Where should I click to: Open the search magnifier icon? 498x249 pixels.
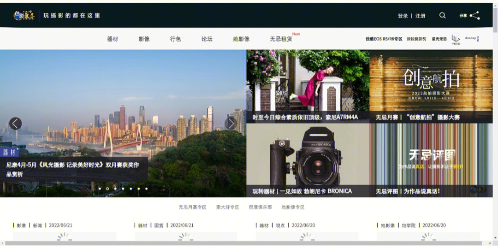pos(442,16)
